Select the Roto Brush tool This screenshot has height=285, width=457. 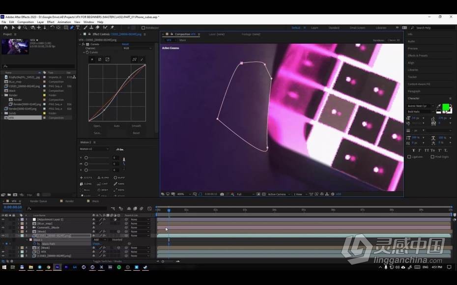pos(105,28)
